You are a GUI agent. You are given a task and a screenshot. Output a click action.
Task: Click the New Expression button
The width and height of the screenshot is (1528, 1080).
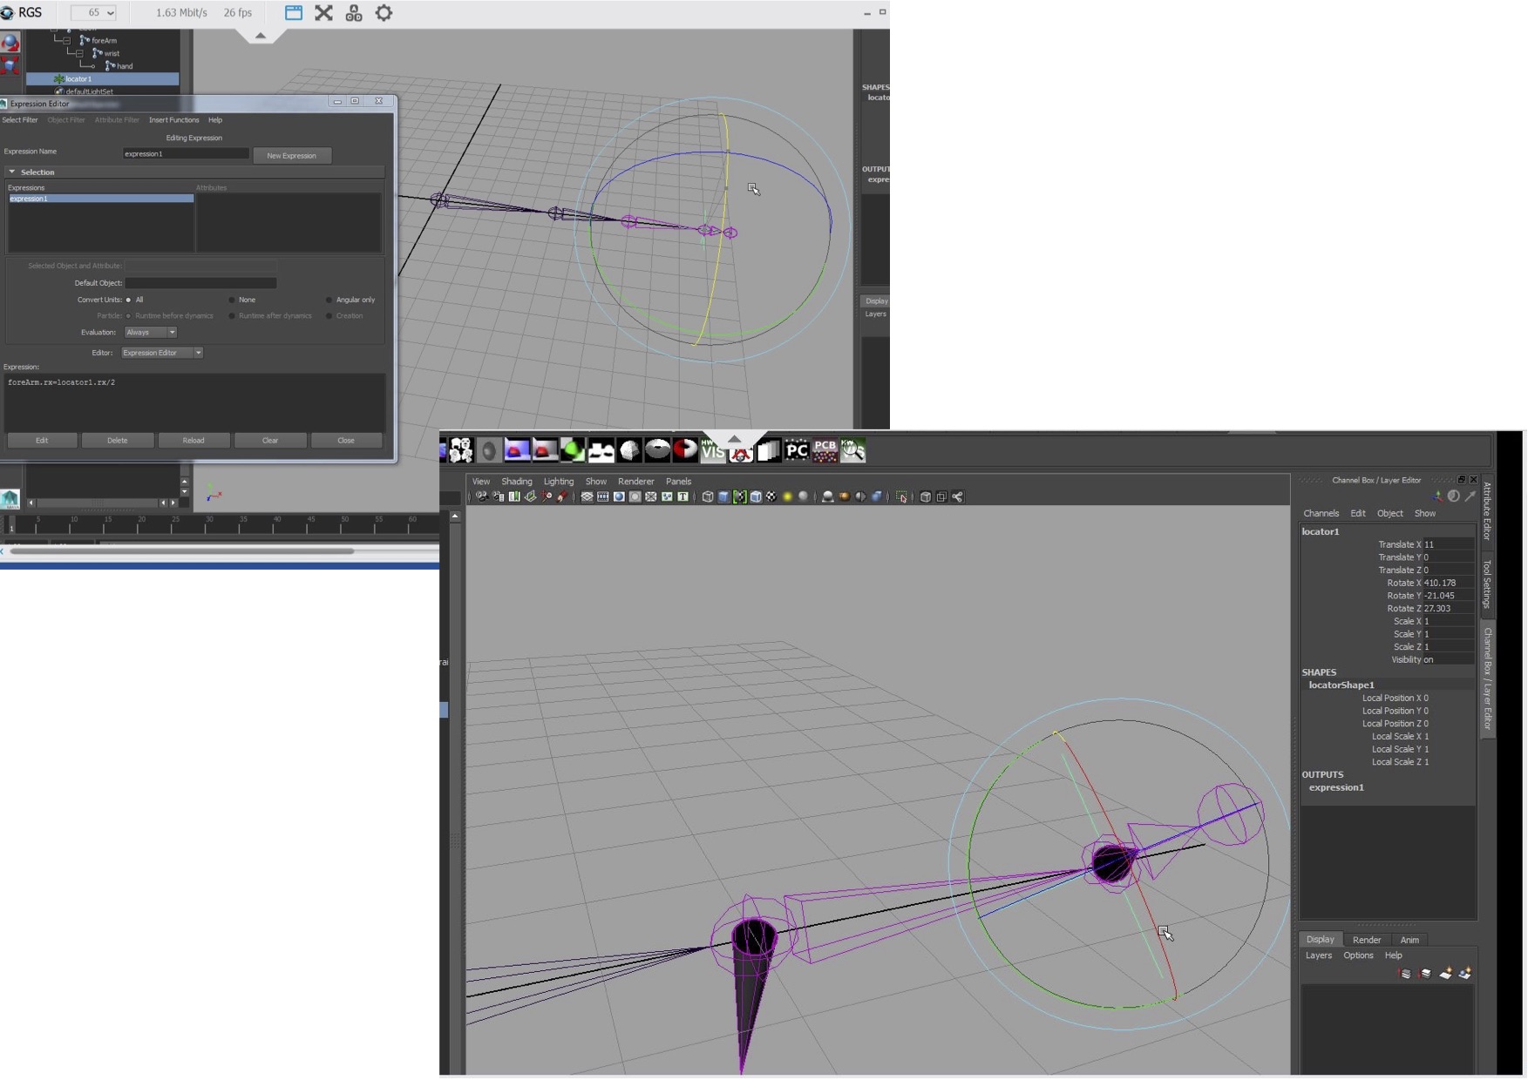(x=291, y=156)
